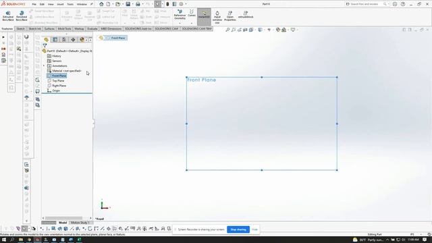The image size is (432, 243).
Task: Select the DisplayManager color ball tab
Action: pos(82,40)
